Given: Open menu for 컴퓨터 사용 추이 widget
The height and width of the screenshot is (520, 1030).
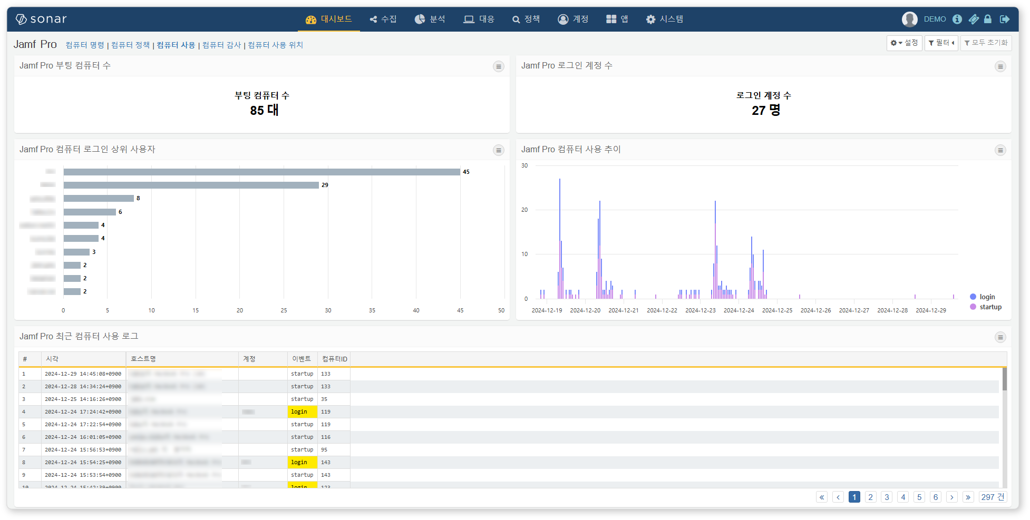Looking at the screenshot, I should [x=1000, y=150].
